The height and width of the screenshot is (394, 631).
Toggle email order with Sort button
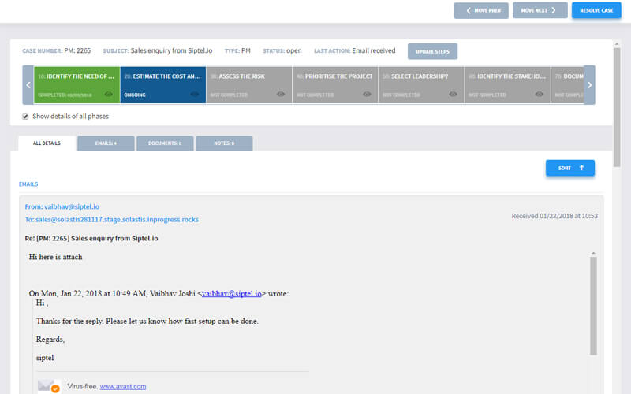[x=569, y=168]
